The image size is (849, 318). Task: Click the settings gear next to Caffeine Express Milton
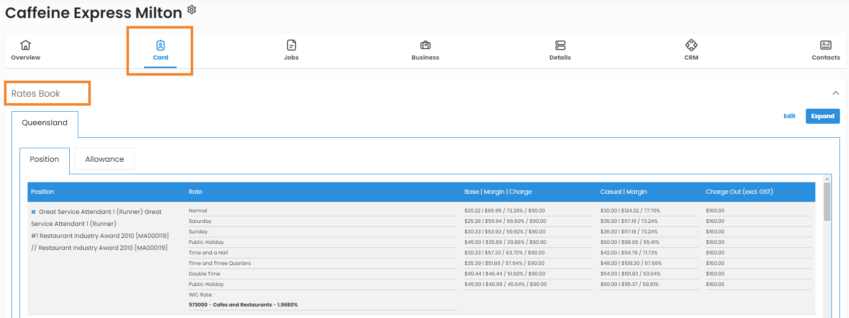[x=192, y=10]
